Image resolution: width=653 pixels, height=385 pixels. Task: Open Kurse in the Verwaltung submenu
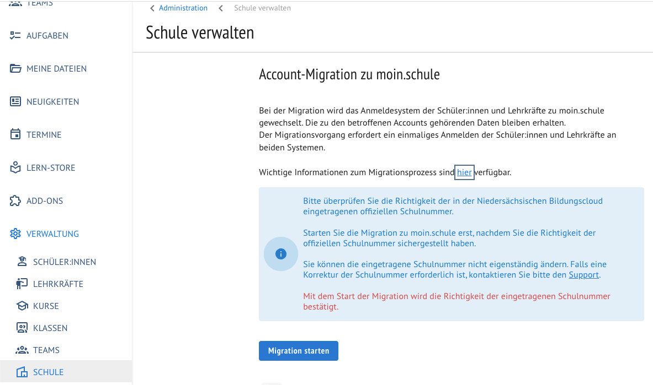(x=46, y=306)
